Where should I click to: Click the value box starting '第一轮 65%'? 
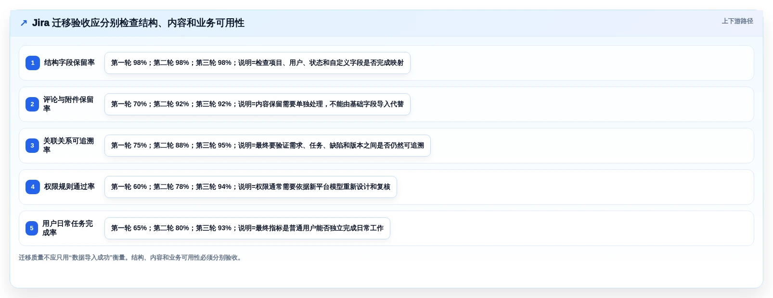[247, 228]
